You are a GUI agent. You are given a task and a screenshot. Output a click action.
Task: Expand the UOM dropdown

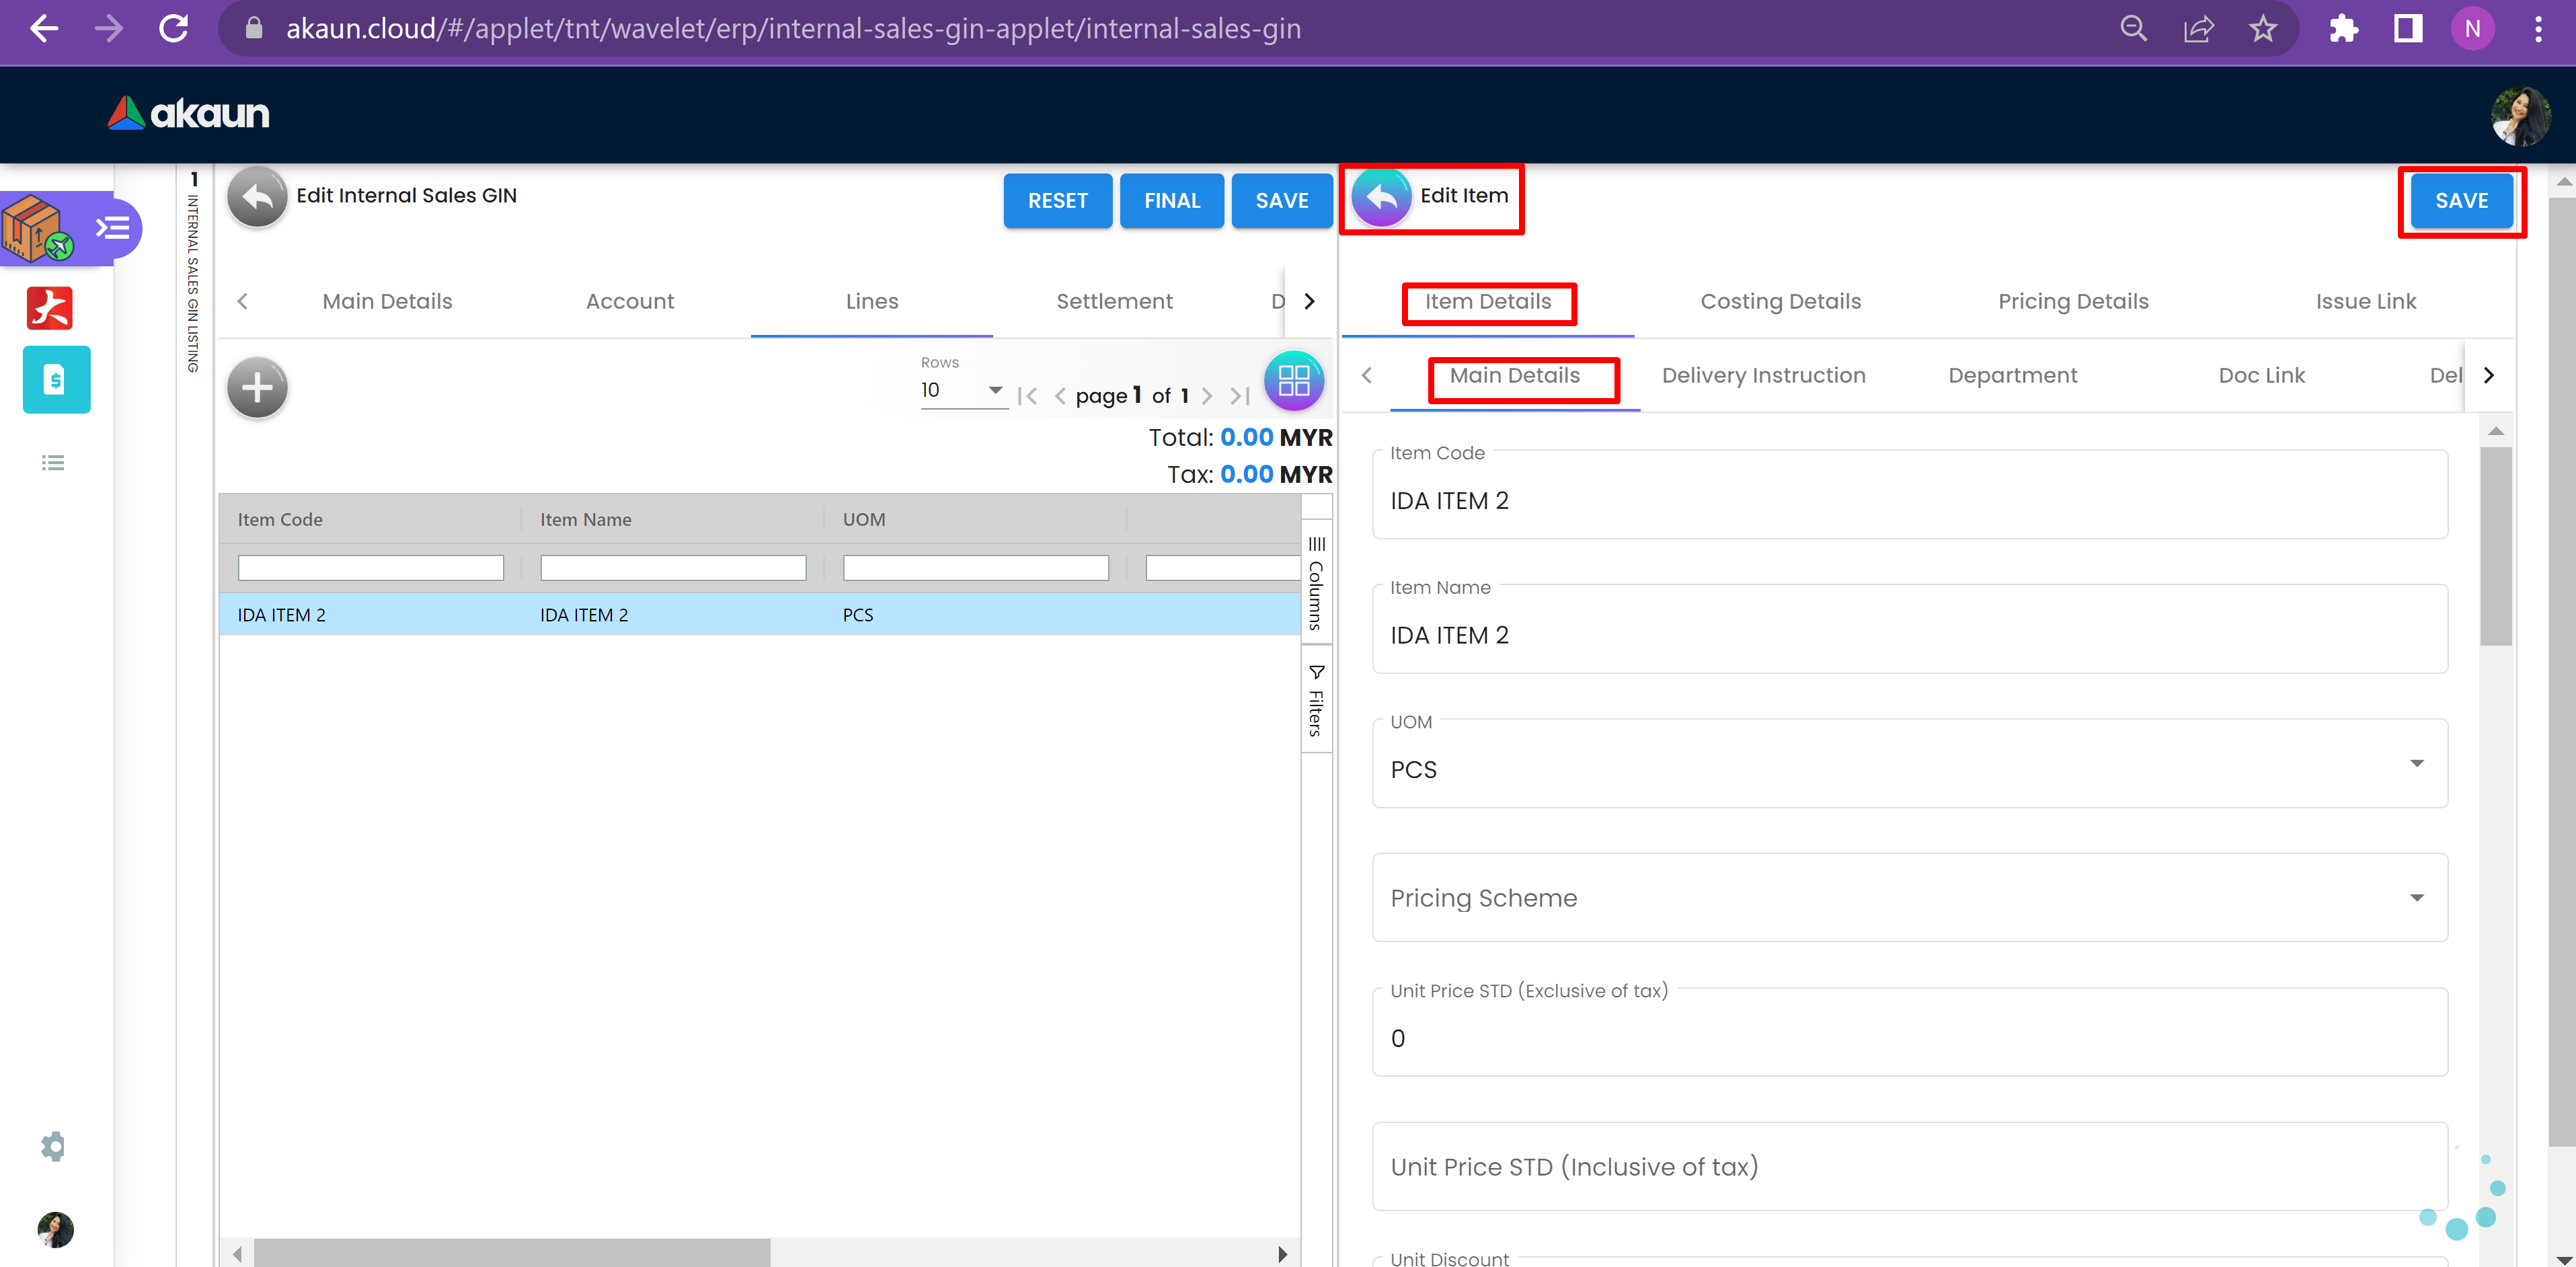tap(2416, 764)
